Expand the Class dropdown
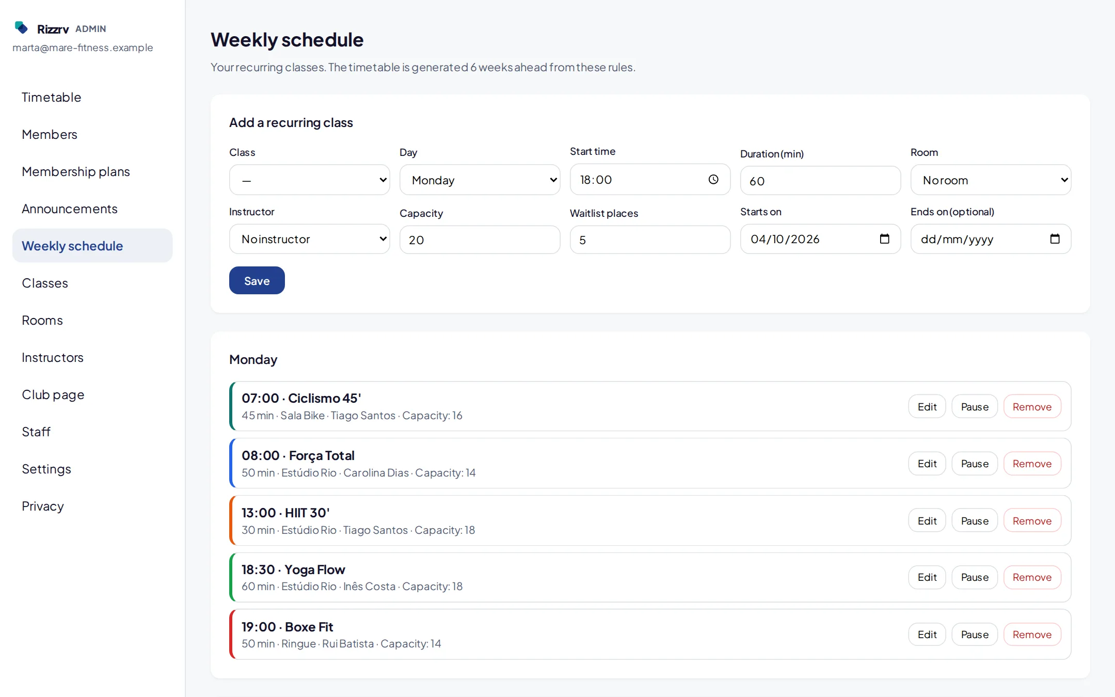The width and height of the screenshot is (1115, 697). pos(309,180)
